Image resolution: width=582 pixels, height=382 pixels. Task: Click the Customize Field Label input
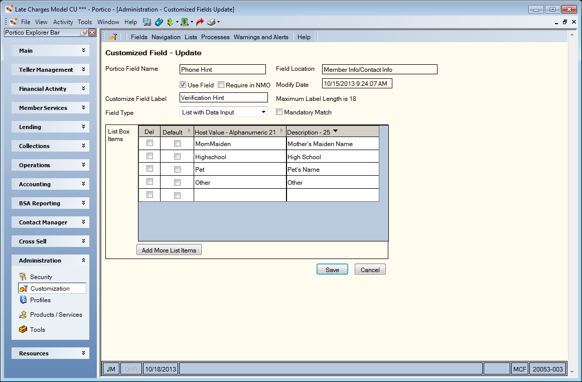(223, 98)
